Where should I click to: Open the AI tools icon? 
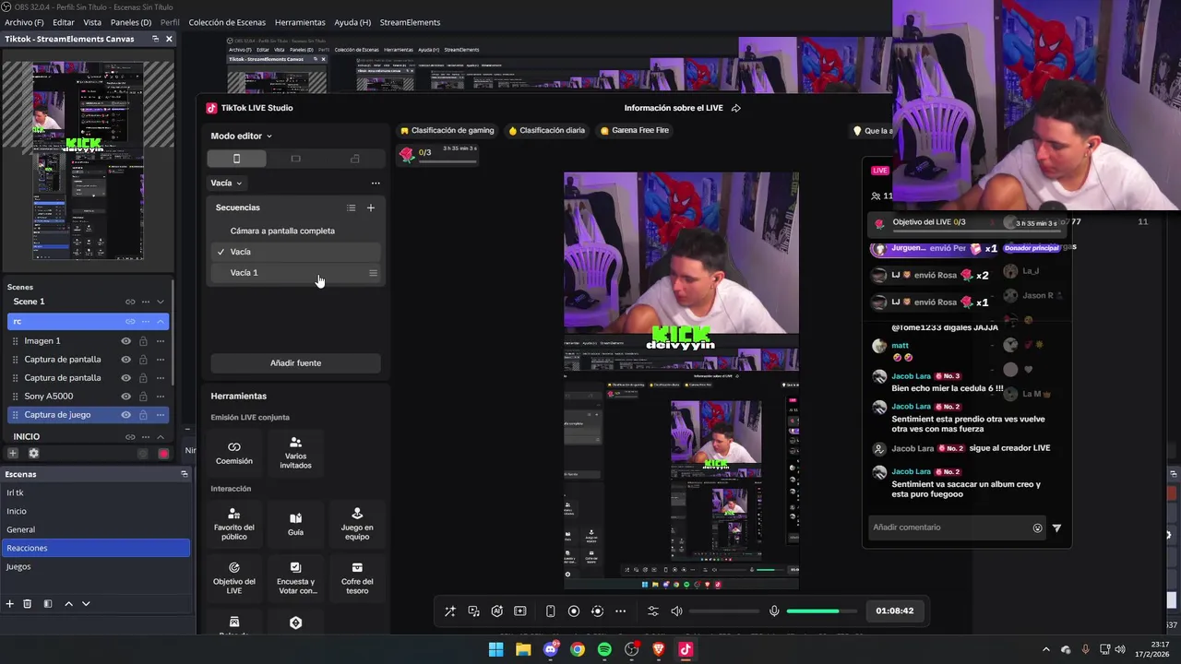tap(497, 611)
